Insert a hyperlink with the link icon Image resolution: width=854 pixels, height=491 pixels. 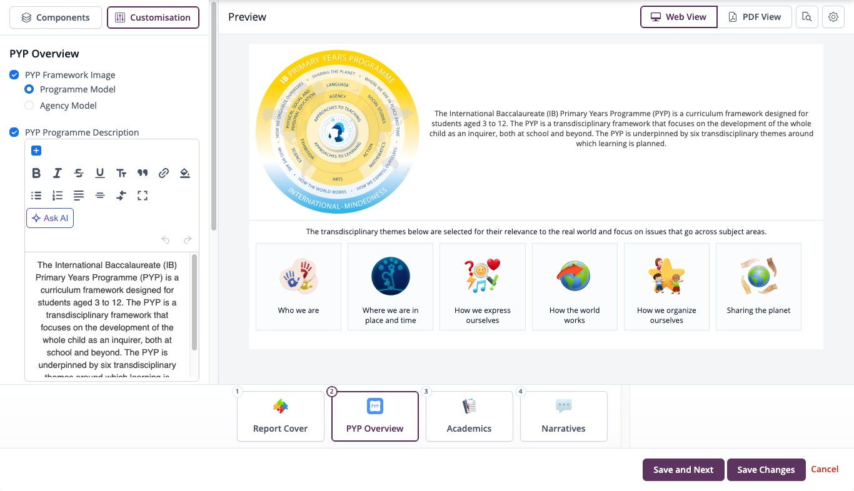tap(164, 173)
